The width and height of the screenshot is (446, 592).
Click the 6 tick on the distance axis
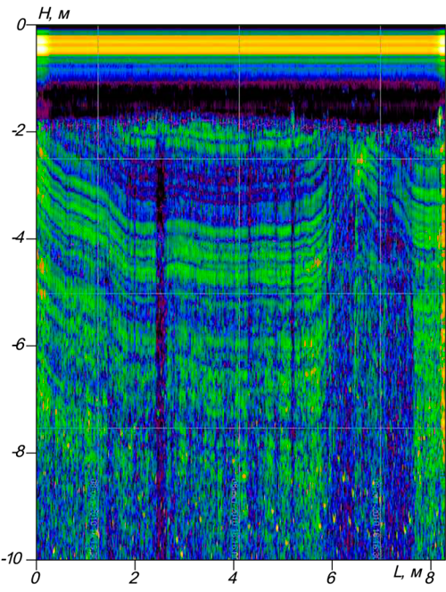[331, 578]
